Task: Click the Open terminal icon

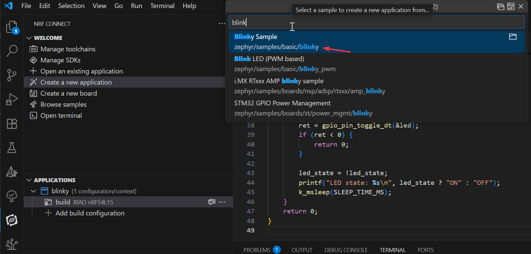Action: coord(33,115)
